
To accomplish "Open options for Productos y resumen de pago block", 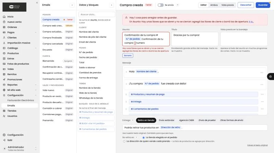I will click(262, 94).
